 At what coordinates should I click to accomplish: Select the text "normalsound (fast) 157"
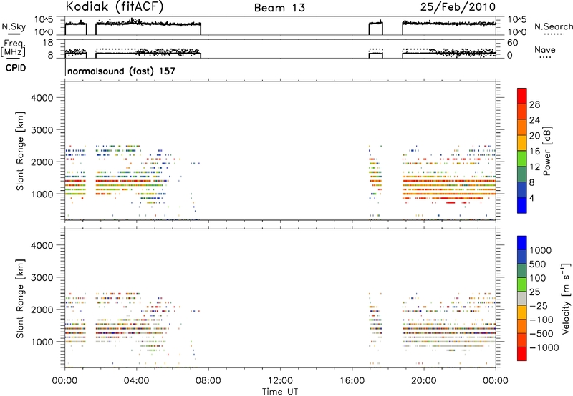[121, 71]
